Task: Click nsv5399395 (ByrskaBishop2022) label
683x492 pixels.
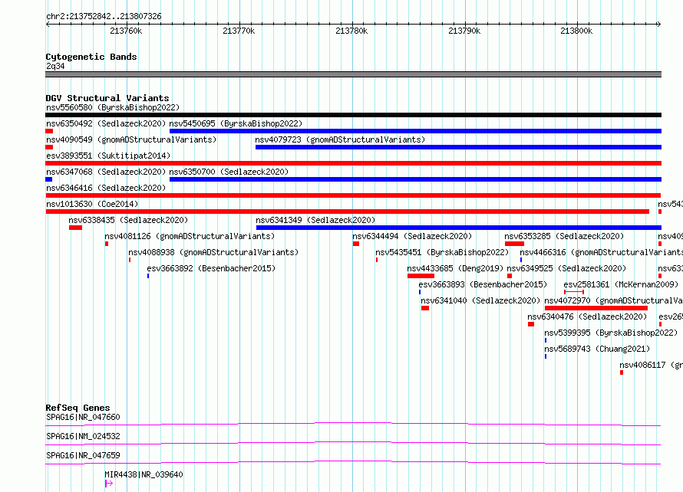Action: tap(611, 333)
